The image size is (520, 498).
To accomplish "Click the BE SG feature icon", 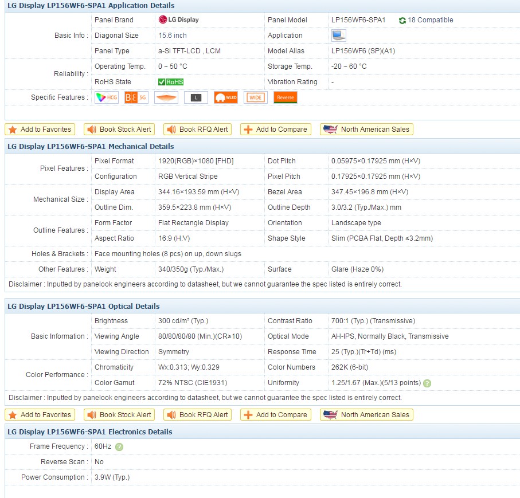I will [136, 97].
